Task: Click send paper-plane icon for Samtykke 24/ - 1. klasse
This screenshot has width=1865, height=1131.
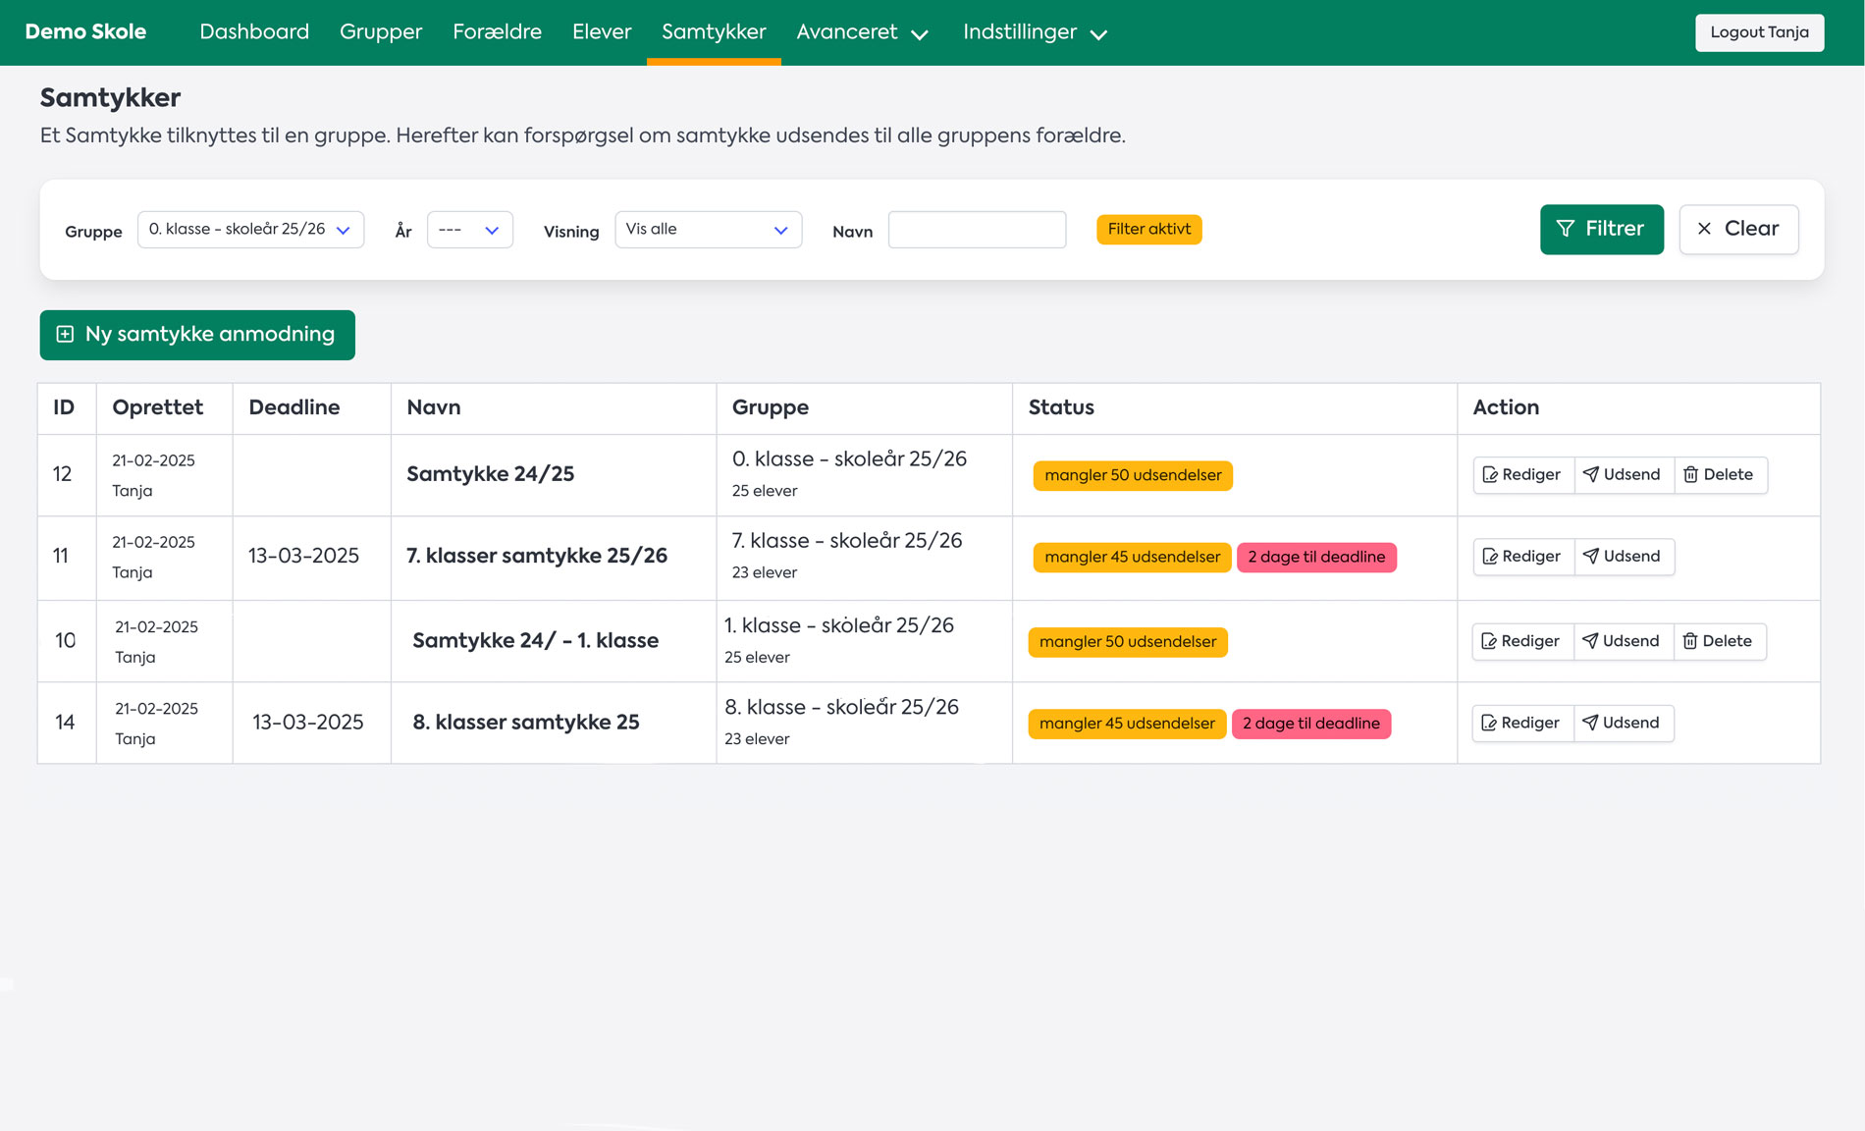Action: (1589, 640)
